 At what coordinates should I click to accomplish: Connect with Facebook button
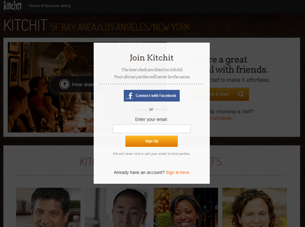point(151,95)
